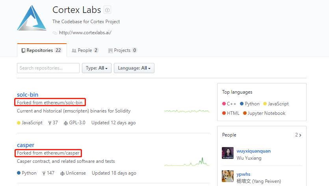Click the Cortex Labs triangle logo
This screenshot has height=186, width=329.
coord(32,18)
